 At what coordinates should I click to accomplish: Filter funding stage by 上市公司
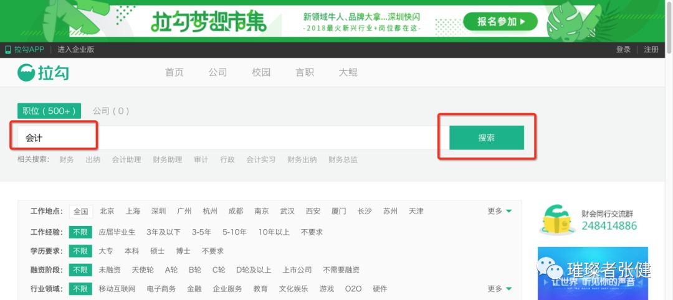tap(297, 270)
